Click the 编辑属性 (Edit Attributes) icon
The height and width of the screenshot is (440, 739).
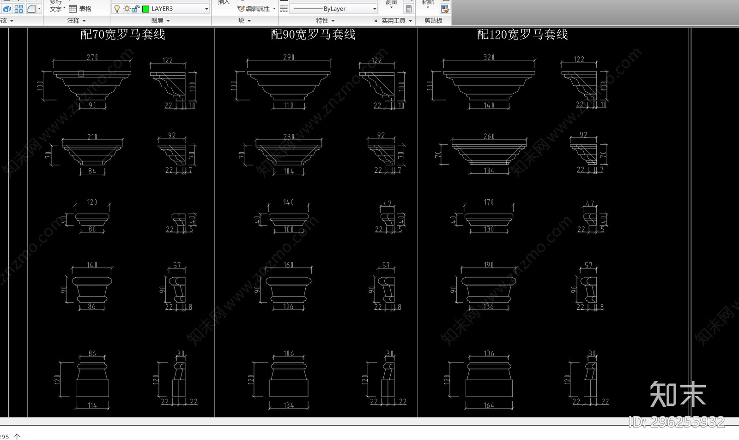click(x=241, y=9)
